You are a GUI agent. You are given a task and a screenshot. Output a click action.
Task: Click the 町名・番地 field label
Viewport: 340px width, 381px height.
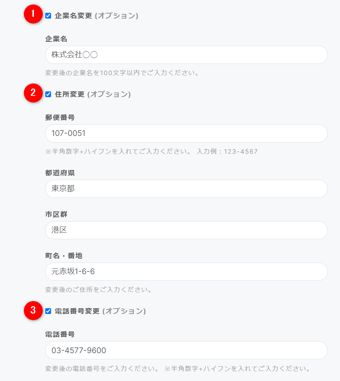point(64,256)
